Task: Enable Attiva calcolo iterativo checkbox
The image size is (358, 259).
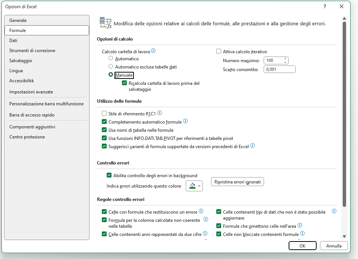Action: point(219,51)
